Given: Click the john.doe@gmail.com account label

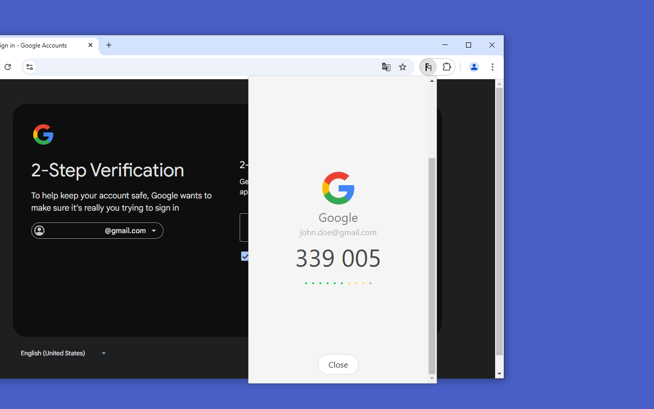Looking at the screenshot, I should pyautogui.click(x=338, y=232).
